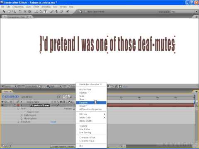Expand the More Options group

pyautogui.click(x=22, y=118)
